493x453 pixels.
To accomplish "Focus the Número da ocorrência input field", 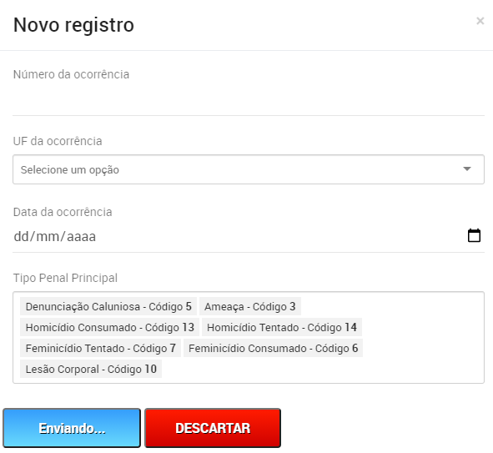I will point(249,101).
